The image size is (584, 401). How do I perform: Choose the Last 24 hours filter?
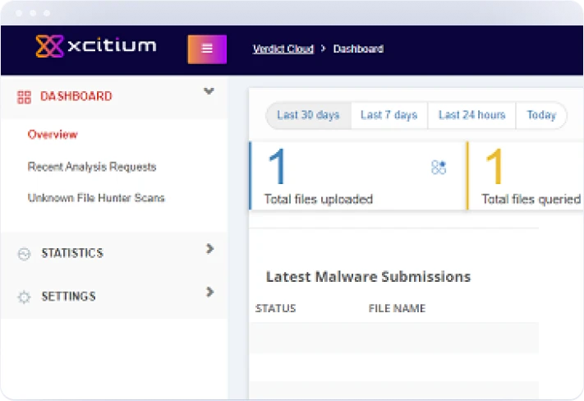point(471,115)
